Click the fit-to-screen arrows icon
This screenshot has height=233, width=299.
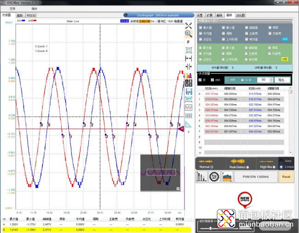[189, 26]
